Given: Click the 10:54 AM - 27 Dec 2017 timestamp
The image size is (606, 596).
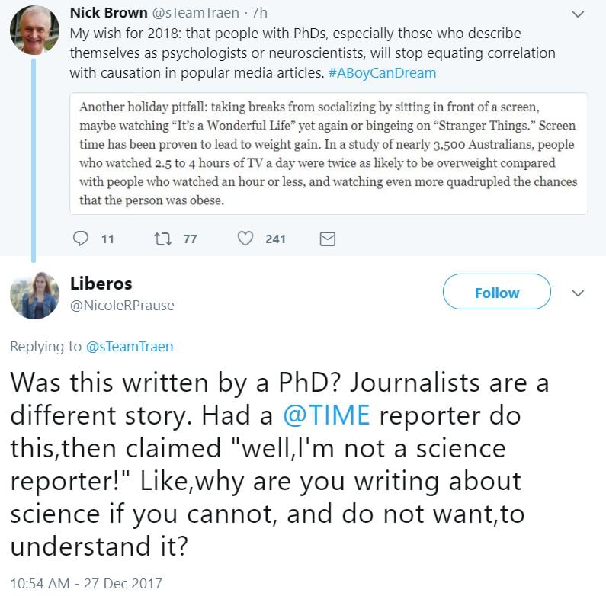Looking at the screenshot, I should [x=86, y=583].
